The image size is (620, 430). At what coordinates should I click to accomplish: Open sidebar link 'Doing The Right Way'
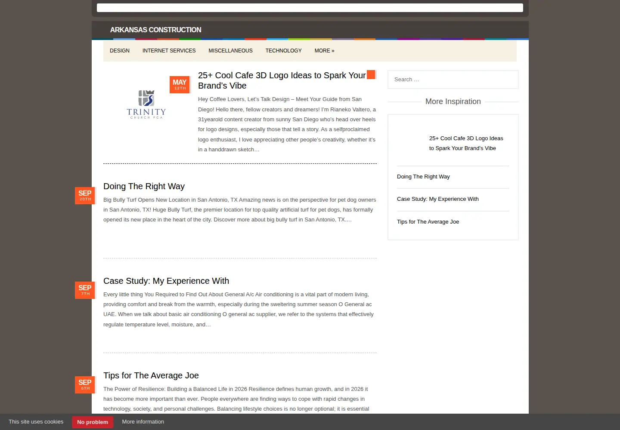(x=423, y=177)
